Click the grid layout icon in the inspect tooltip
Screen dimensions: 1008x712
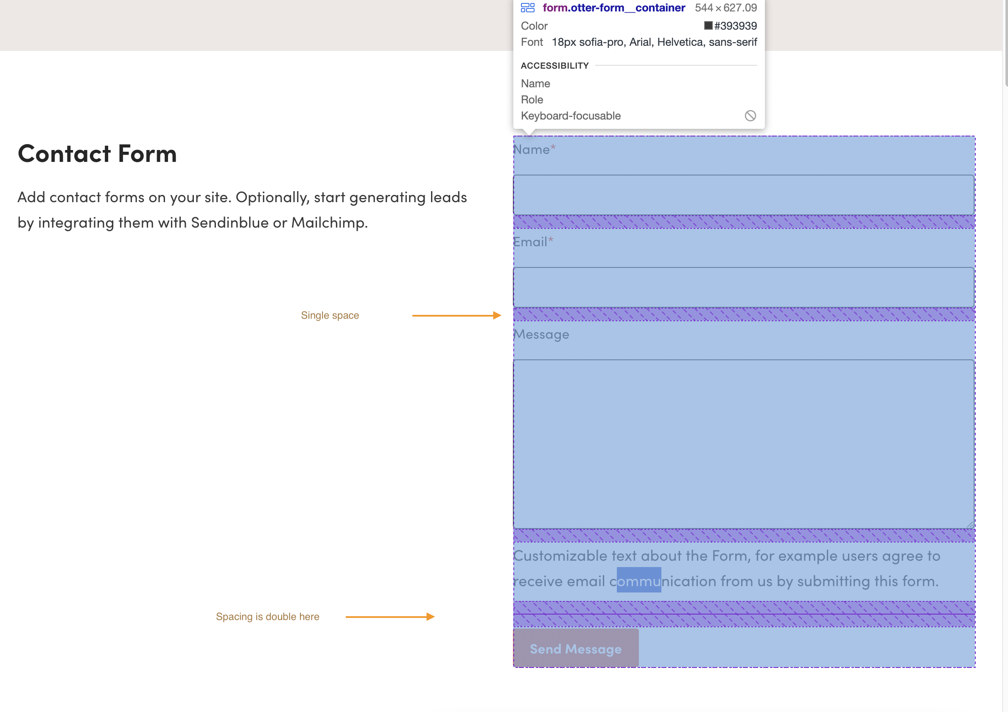pos(528,8)
